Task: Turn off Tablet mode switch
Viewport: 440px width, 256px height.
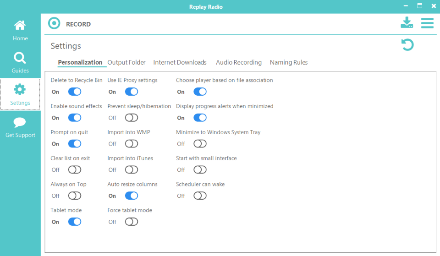Action: pyautogui.click(x=75, y=222)
